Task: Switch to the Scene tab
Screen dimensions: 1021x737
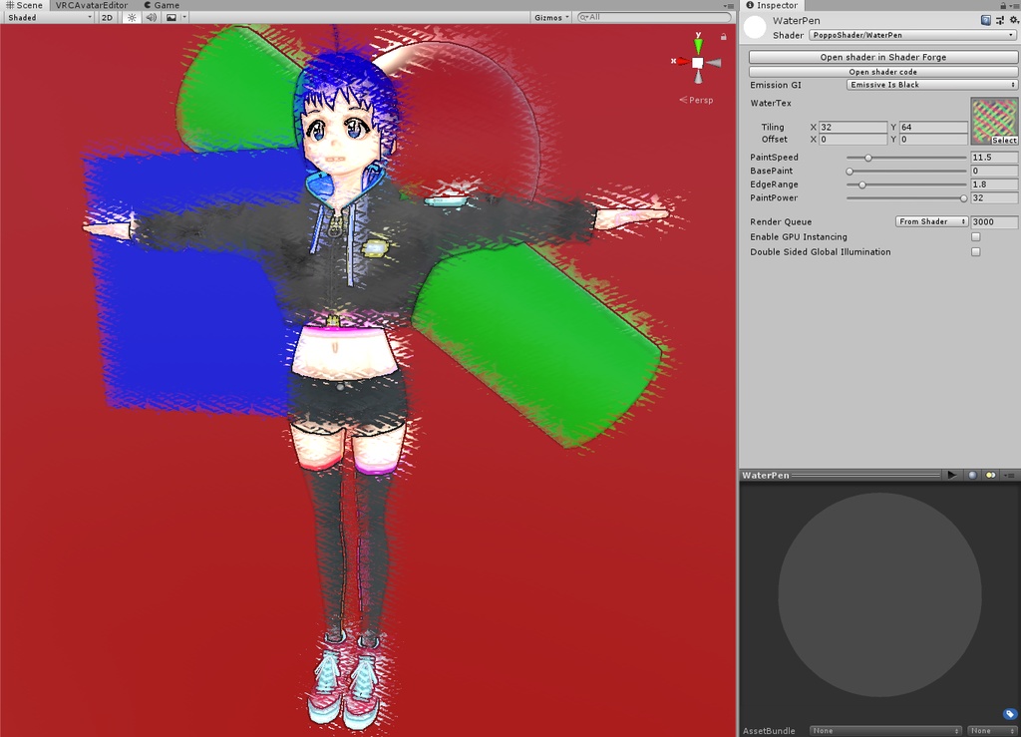Action: click(25, 5)
